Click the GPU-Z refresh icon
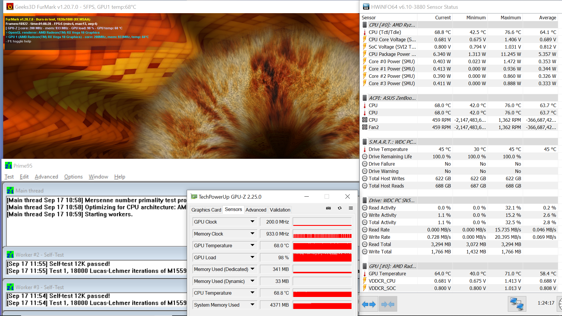 (x=340, y=208)
